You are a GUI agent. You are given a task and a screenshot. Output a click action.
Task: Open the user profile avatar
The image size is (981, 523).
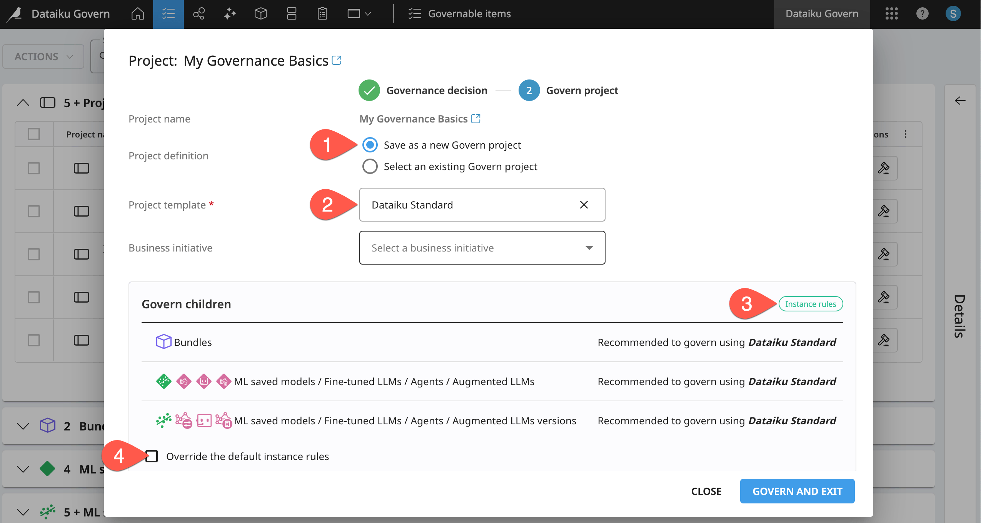click(x=953, y=14)
